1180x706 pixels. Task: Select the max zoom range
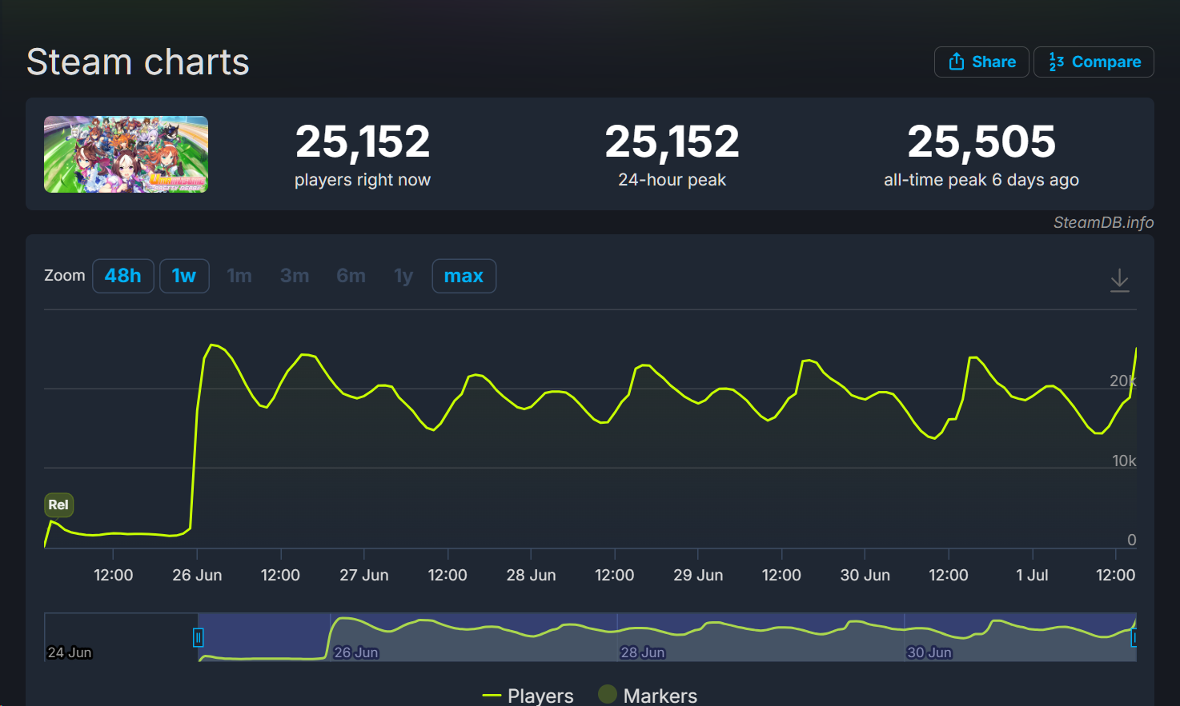464,276
